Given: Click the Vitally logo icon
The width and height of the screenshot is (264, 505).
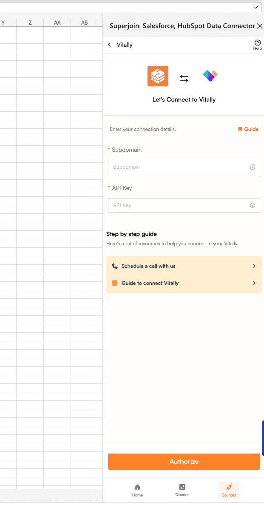Looking at the screenshot, I should pos(210,76).
